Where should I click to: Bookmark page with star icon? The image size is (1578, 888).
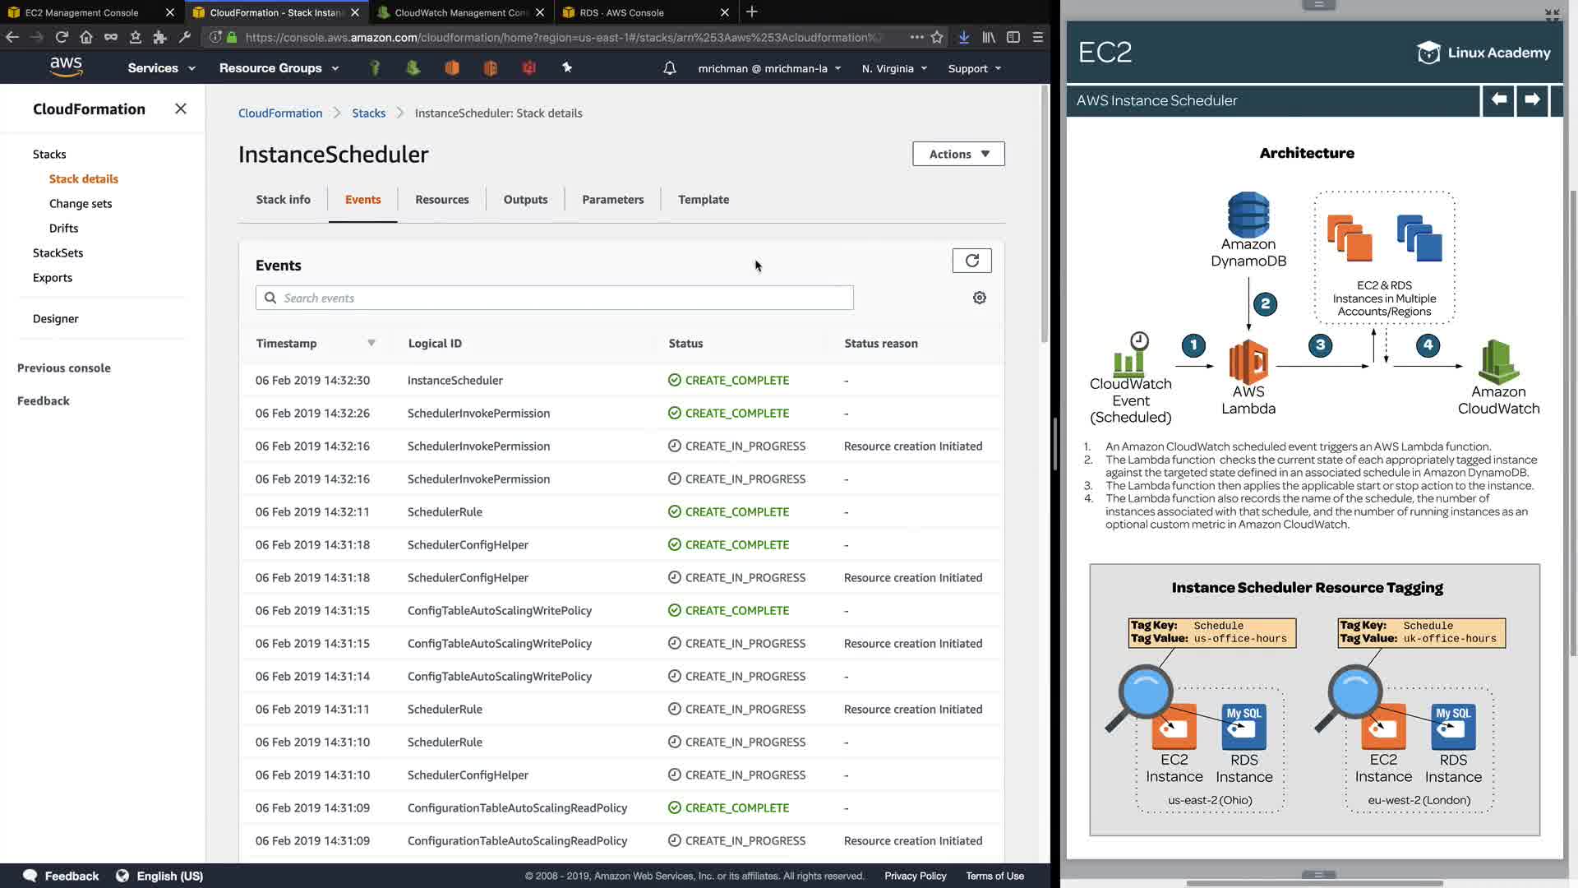pos(937,37)
